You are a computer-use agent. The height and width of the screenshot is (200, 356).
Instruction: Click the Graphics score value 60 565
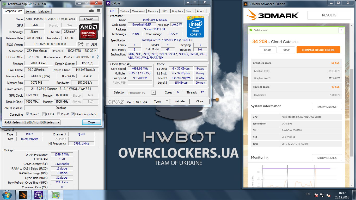click(x=335, y=63)
